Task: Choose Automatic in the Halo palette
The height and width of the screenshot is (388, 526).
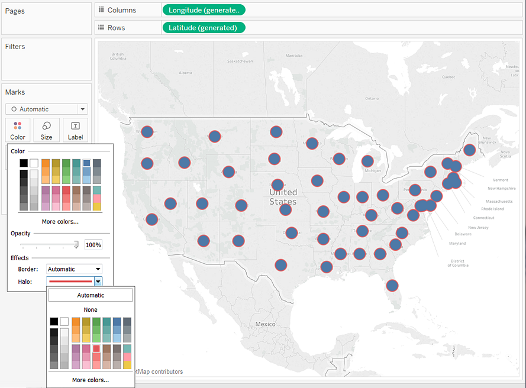Action: click(91, 295)
